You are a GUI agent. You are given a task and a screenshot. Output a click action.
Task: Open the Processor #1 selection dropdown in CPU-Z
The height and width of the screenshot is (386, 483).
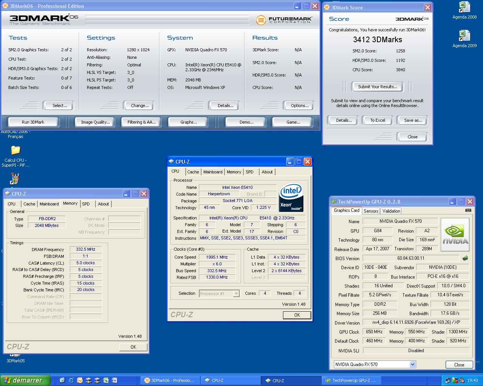pyautogui.click(x=236, y=293)
